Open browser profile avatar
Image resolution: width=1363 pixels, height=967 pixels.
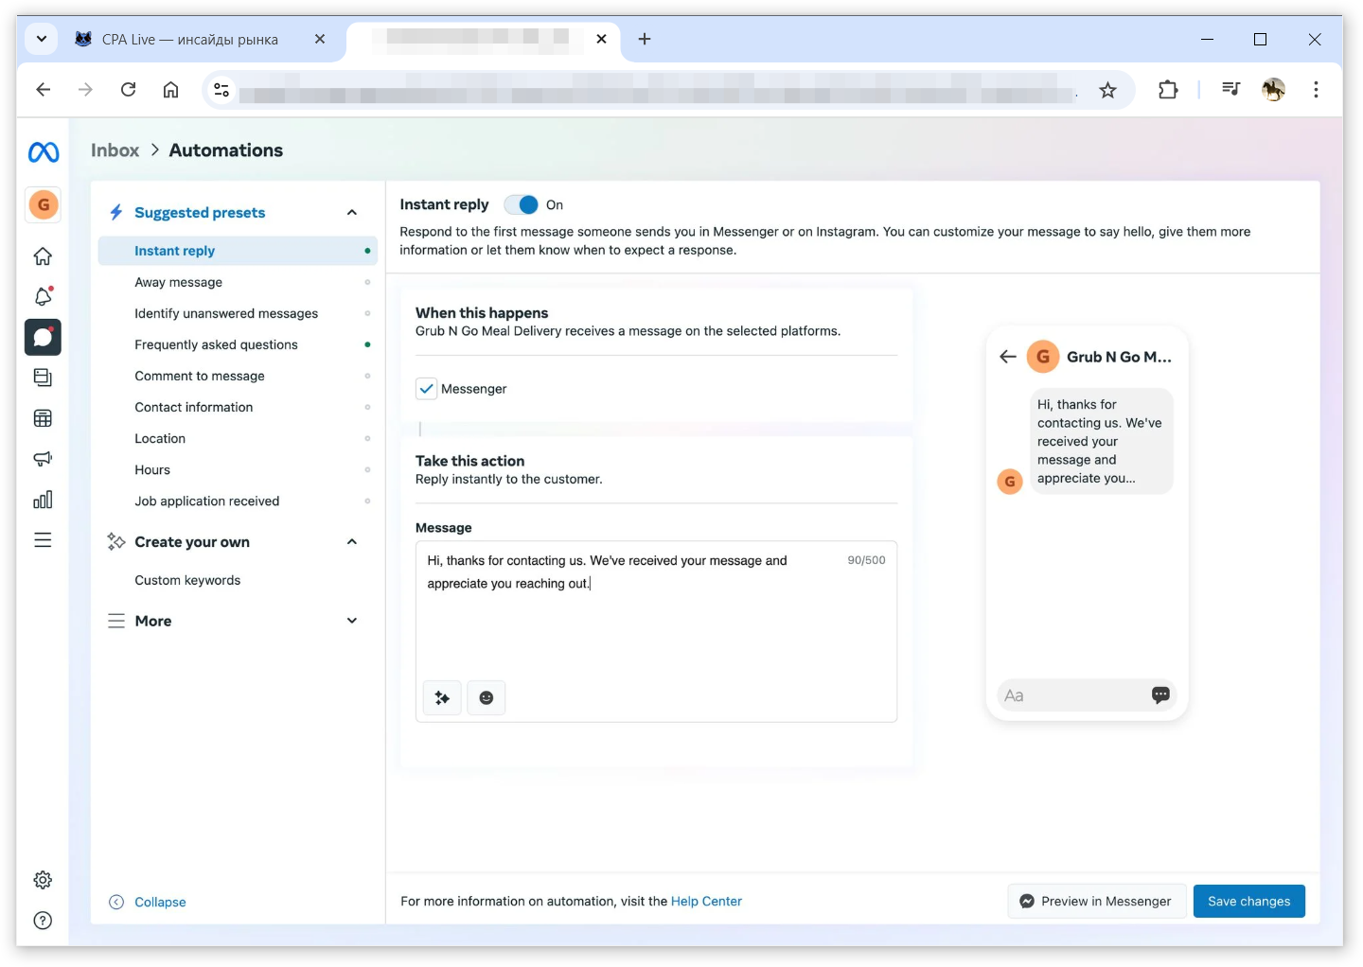tap(1274, 90)
